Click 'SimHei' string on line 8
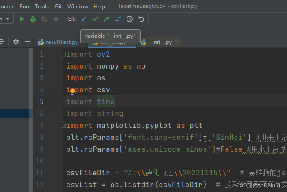Screen dimensions: 287x192 point(229,137)
